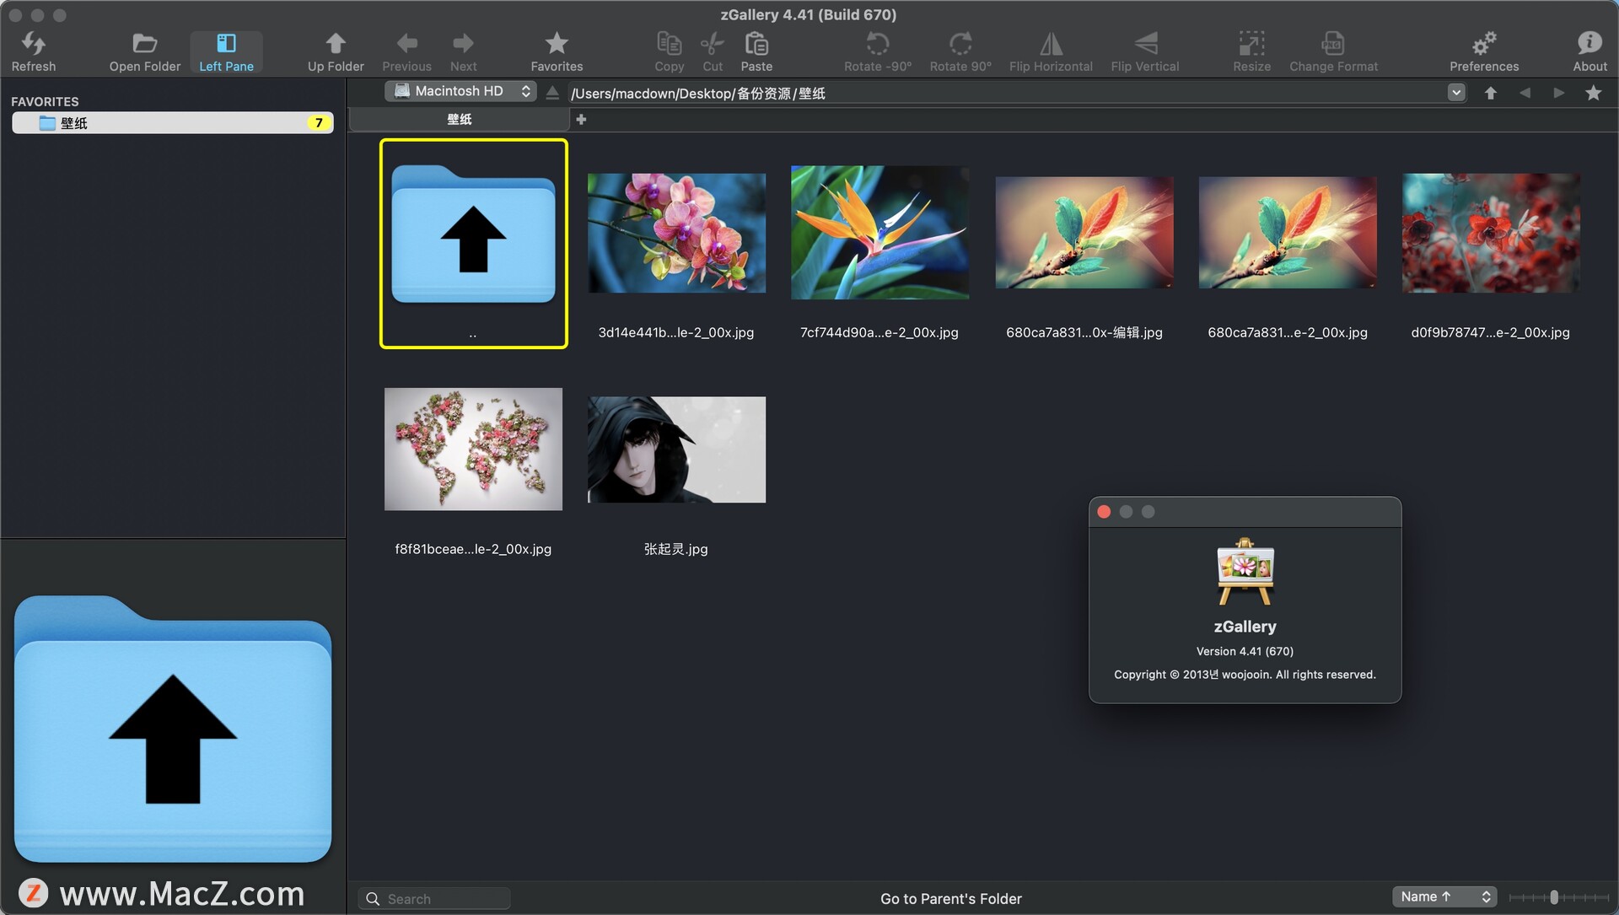Click the 7 count badge on 壁纸
This screenshot has width=1619, height=915.
coord(319,123)
